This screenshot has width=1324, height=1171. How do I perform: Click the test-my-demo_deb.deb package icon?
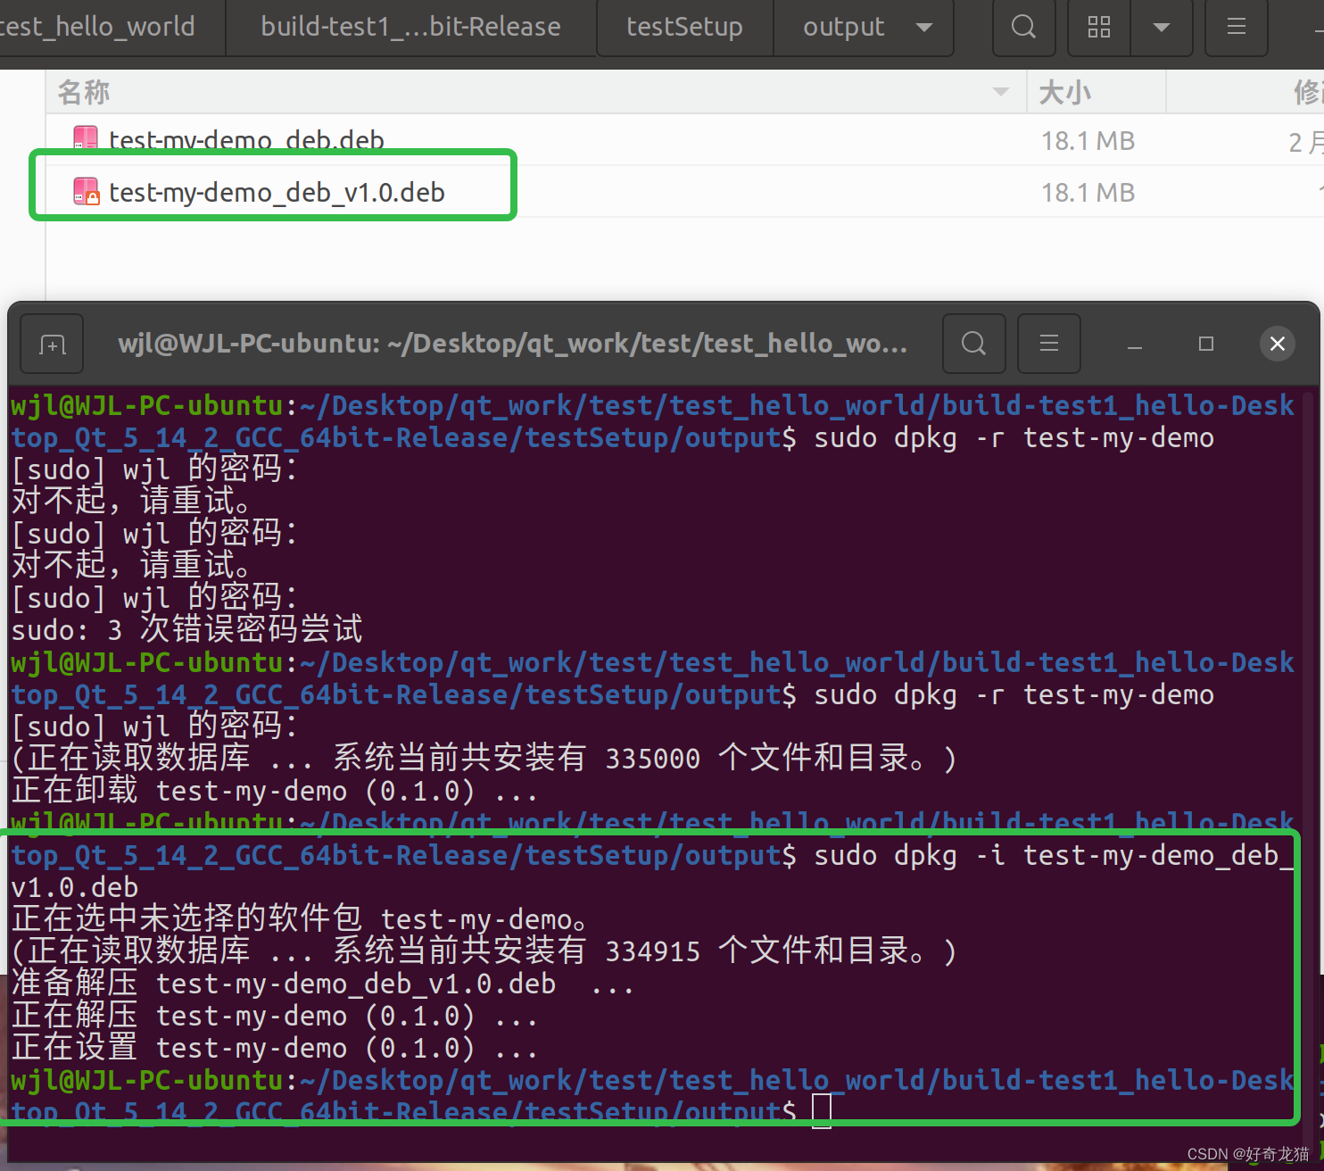pyautogui.click(x=86, y=138)
